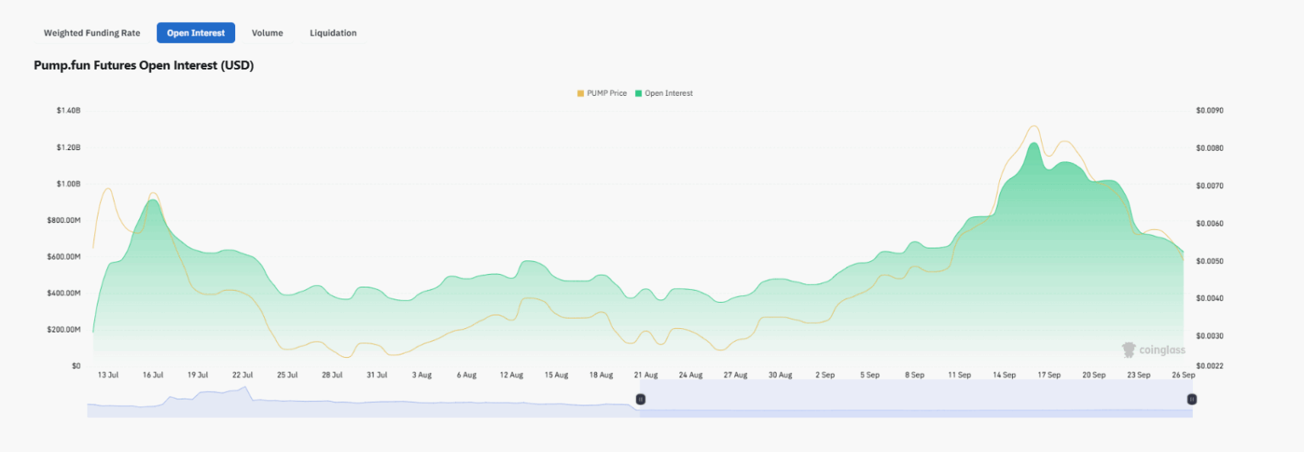Click the $1.40B left axis label
This screenshot has width=1304, height=452.
pos(69,111)
